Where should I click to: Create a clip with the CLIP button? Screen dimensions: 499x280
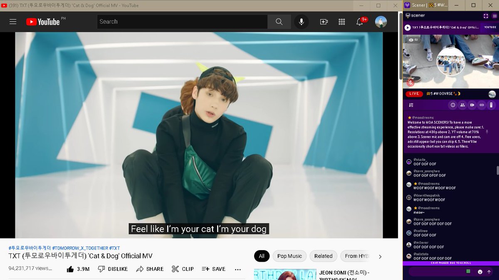click(x=183, y=269)
